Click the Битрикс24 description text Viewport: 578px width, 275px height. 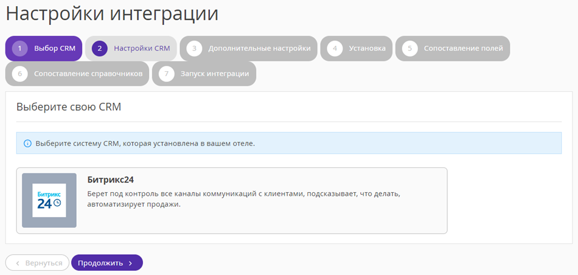(x=243, y=199)
